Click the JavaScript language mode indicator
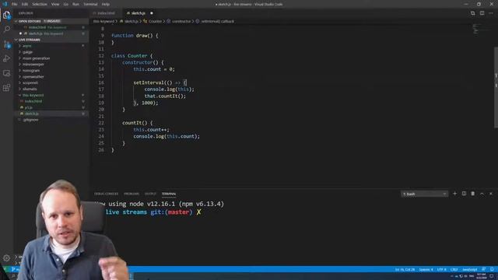 click(469, 270)
